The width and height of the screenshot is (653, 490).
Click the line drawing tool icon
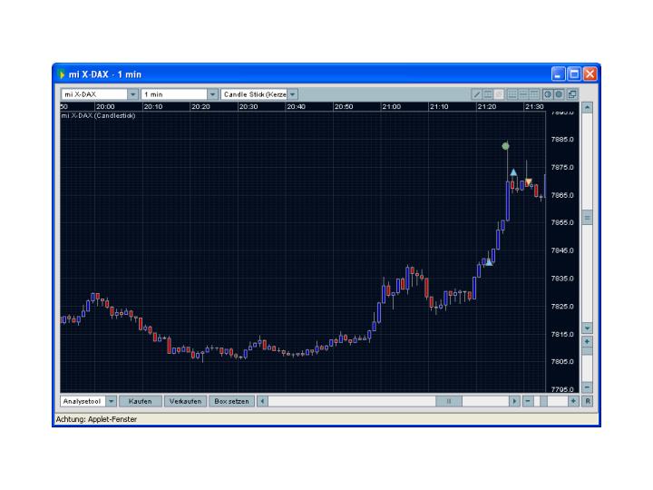pos(477,94)
